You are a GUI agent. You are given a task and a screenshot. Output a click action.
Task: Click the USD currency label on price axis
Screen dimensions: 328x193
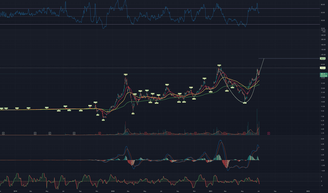pos(324,32)
